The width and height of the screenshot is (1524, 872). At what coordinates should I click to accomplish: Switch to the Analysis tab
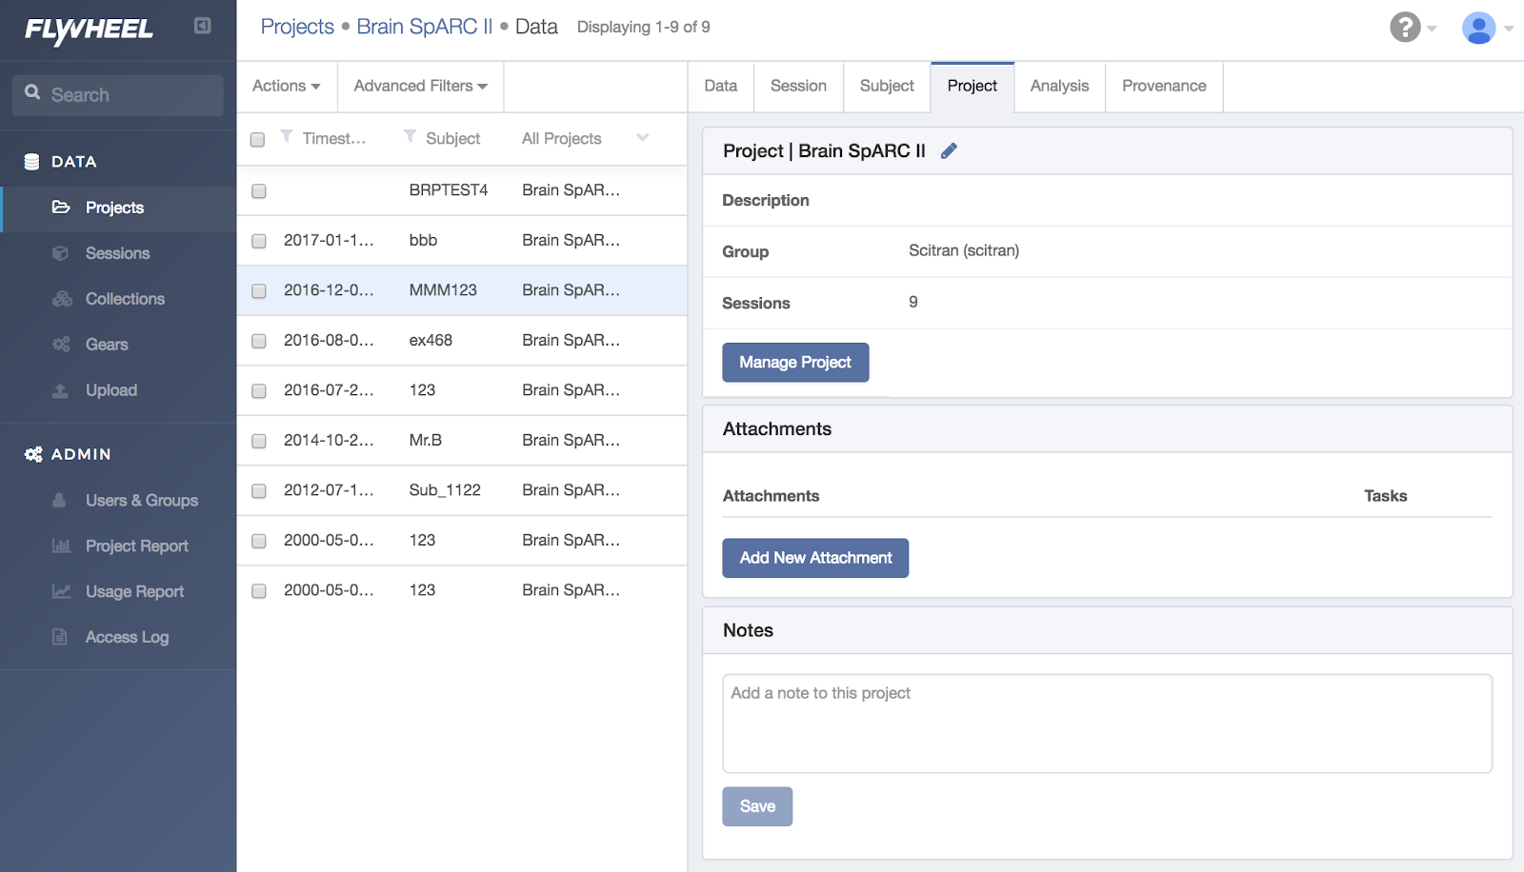click(x=1059, y=86)
